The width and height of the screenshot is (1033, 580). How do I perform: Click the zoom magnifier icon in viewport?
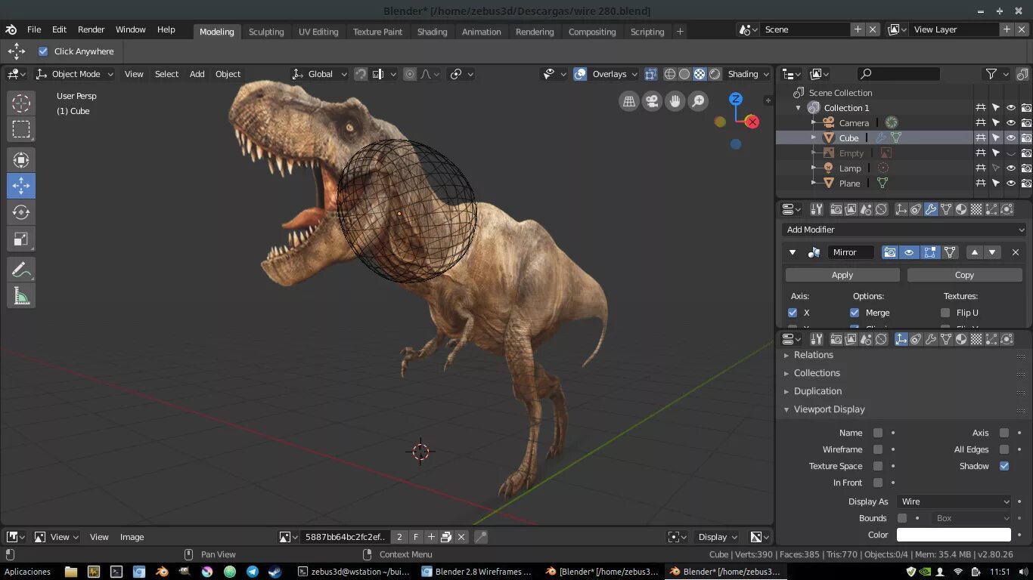698,101
